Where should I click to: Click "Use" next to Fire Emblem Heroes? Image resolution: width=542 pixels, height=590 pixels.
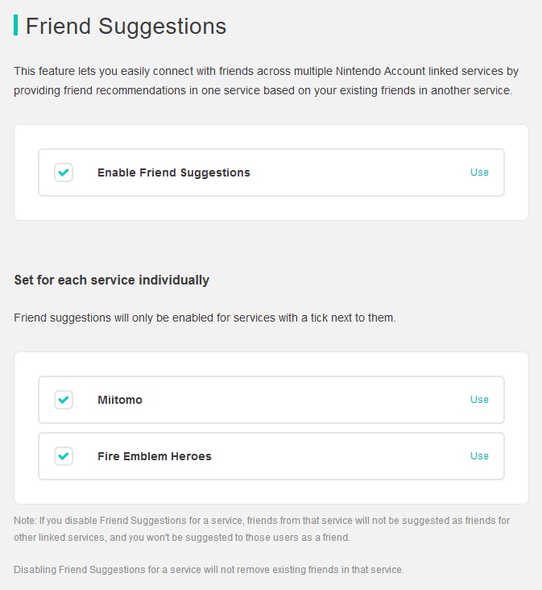(479, 456)
